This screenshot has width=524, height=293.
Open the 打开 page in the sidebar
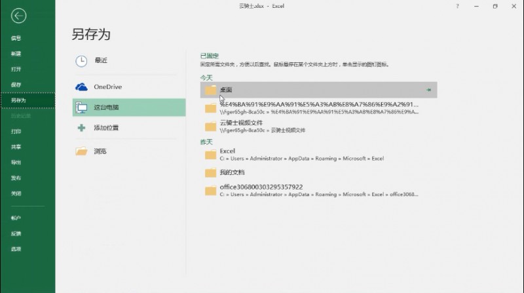[16, 69]
